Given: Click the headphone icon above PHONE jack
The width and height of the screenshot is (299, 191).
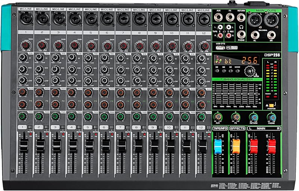Looking at the screenshot, I should [x=241, y=27].
